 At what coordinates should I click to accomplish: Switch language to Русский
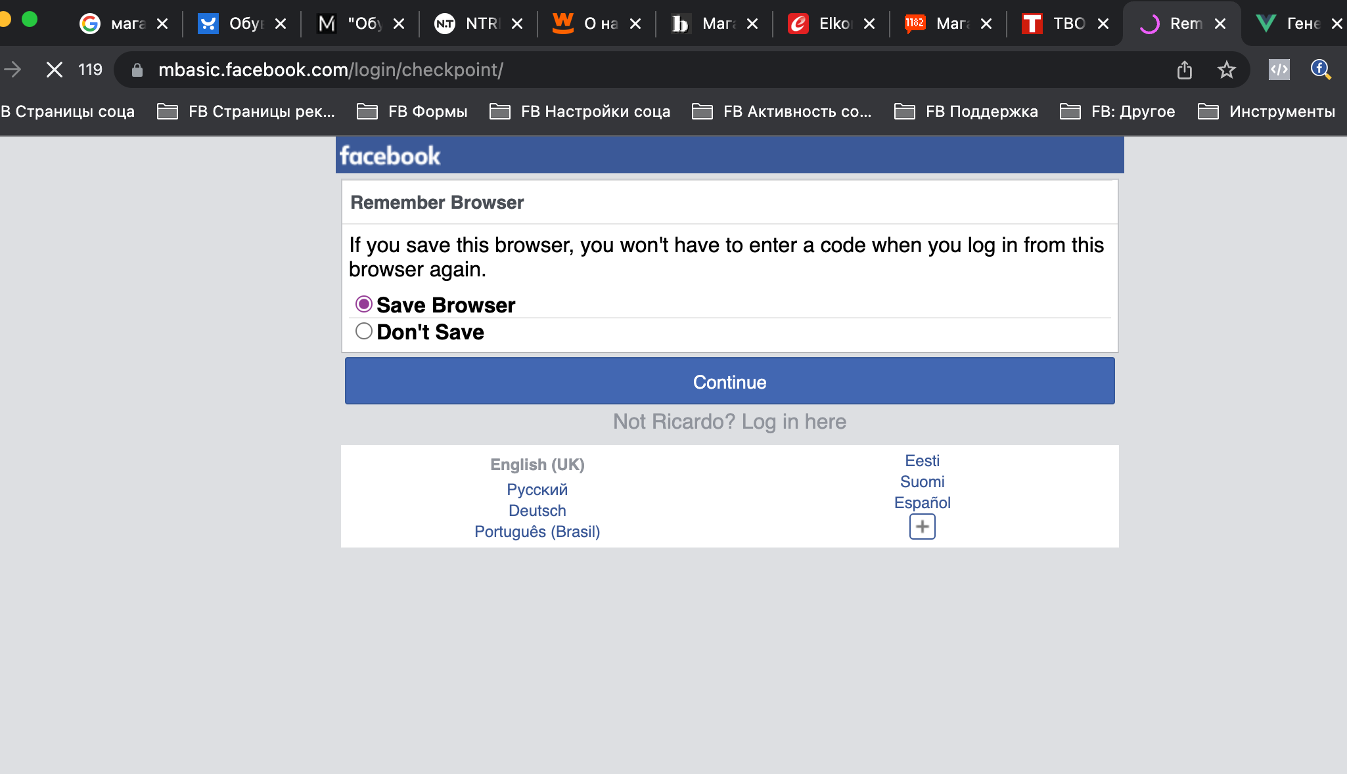pos(537,490)
